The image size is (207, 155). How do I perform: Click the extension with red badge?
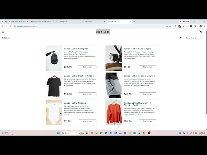[x=180, y=26]
